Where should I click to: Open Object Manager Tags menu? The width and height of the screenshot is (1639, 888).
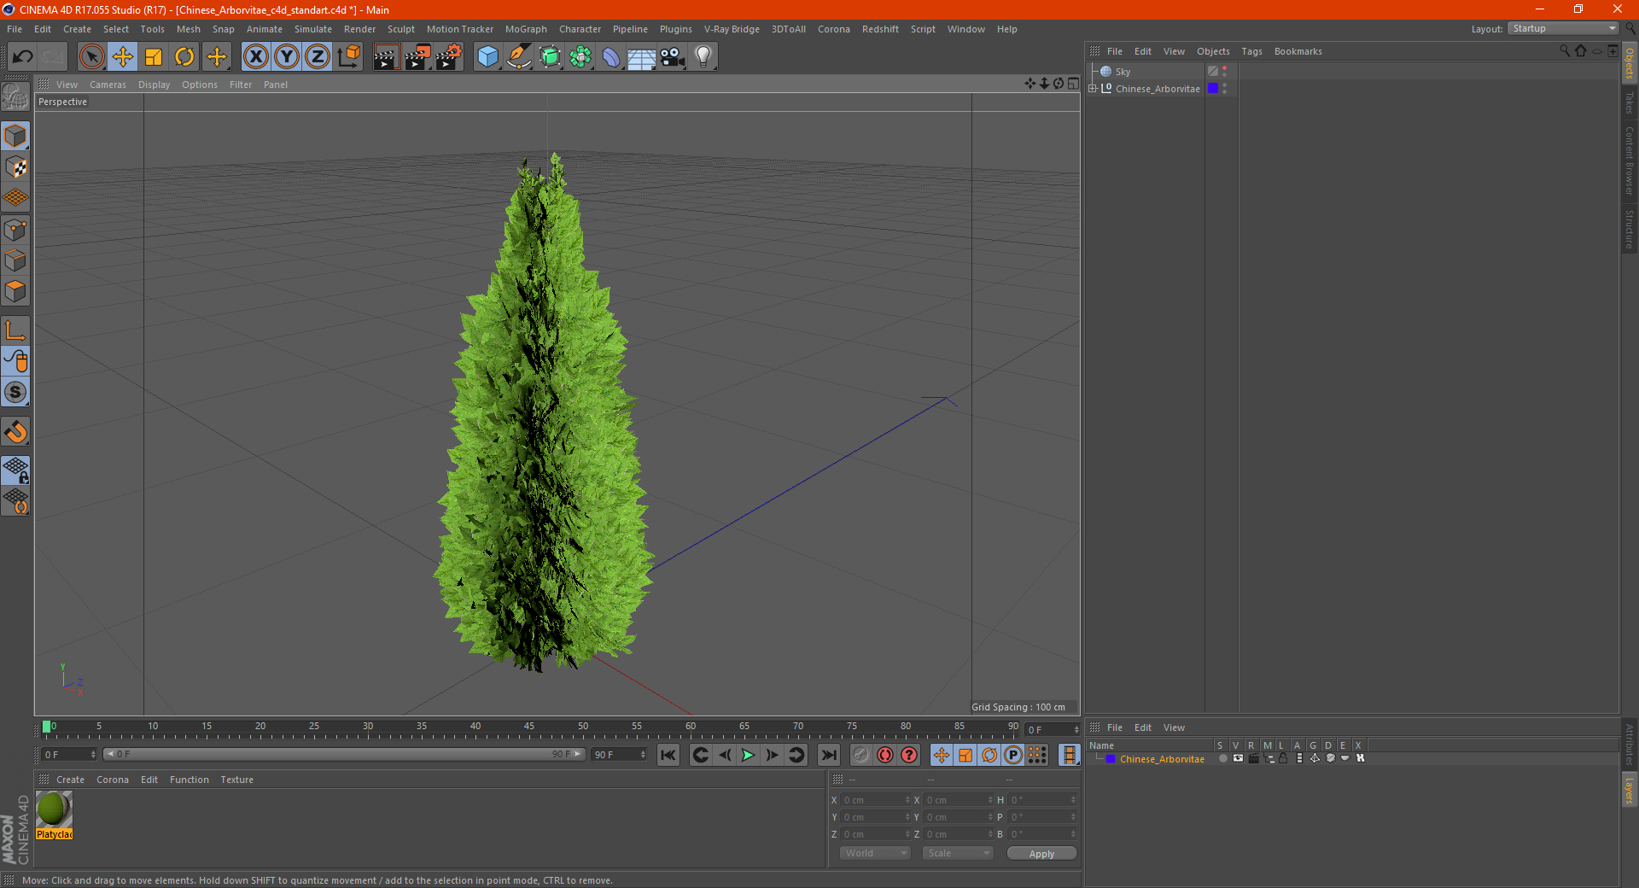[1251, 51]
